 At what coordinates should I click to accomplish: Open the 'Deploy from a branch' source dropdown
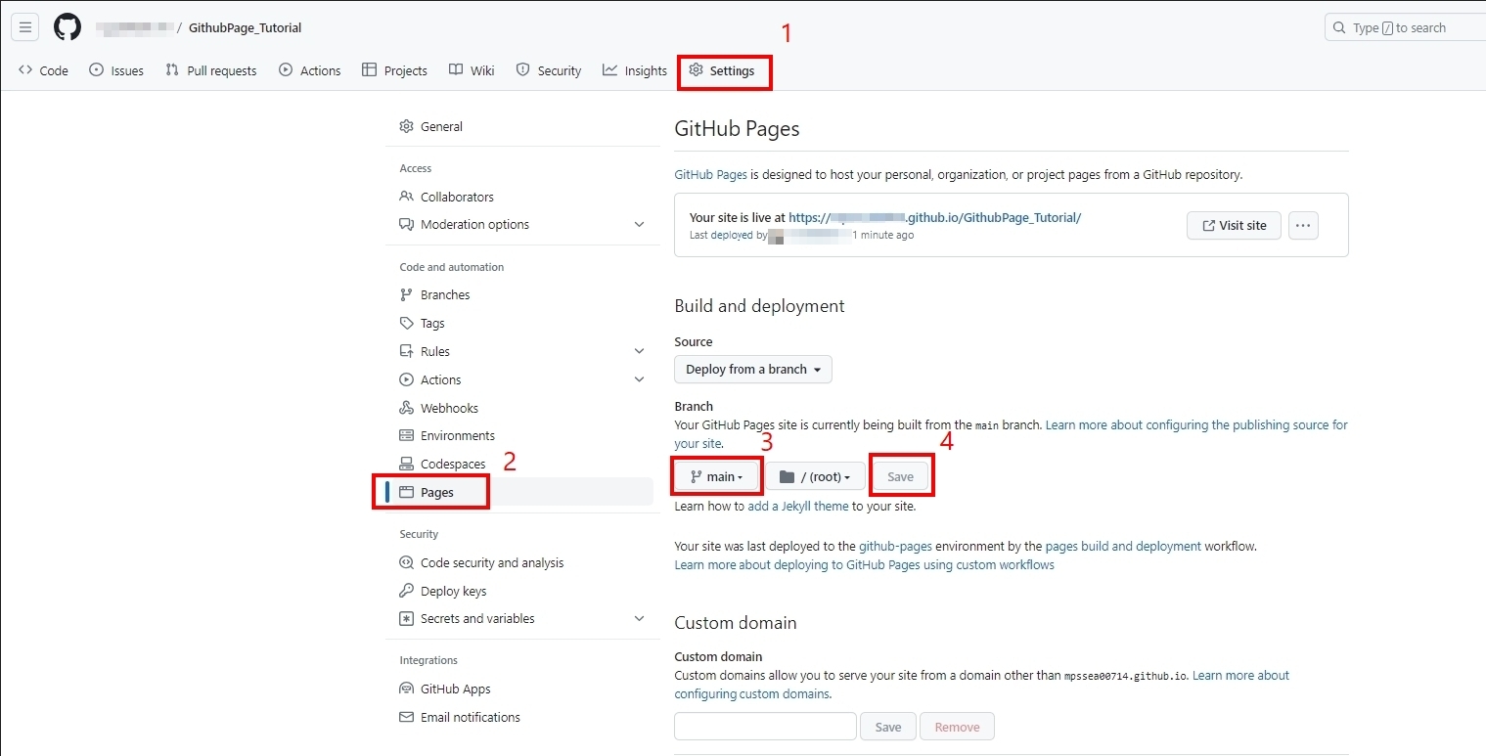(753, 369)
